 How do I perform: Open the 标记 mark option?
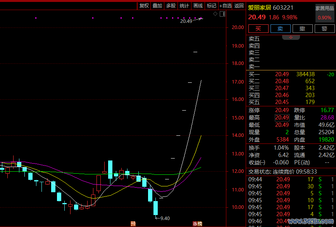click(211, 6)
